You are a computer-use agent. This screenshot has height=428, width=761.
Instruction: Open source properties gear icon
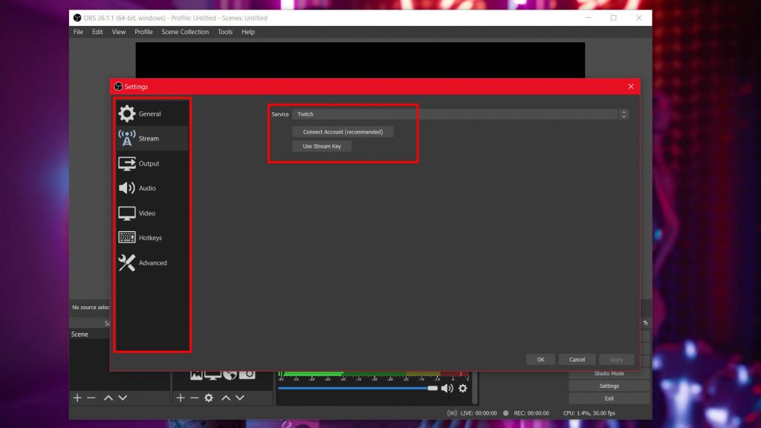tap(209, 398)
